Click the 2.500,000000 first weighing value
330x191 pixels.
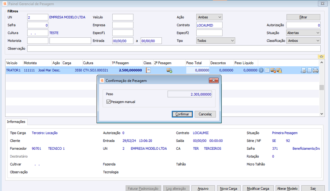tap(131, 70)
